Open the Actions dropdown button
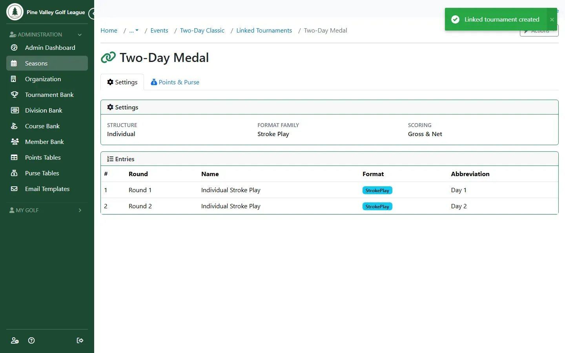565x353 pixels. [539, 31]
